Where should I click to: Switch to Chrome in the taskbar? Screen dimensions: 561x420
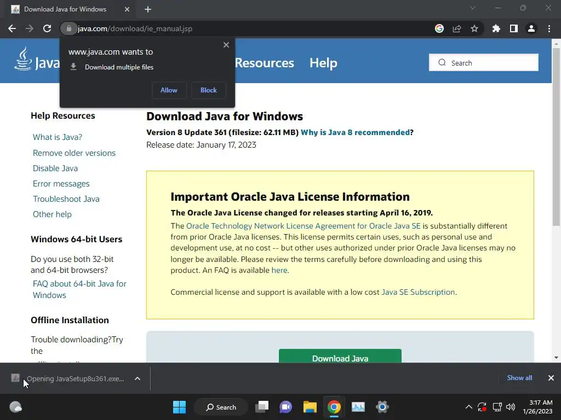[x=334, y=407]
